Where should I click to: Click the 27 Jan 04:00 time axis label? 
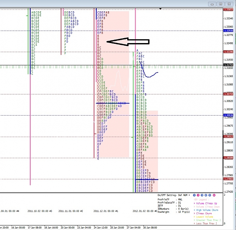[134, 228]
